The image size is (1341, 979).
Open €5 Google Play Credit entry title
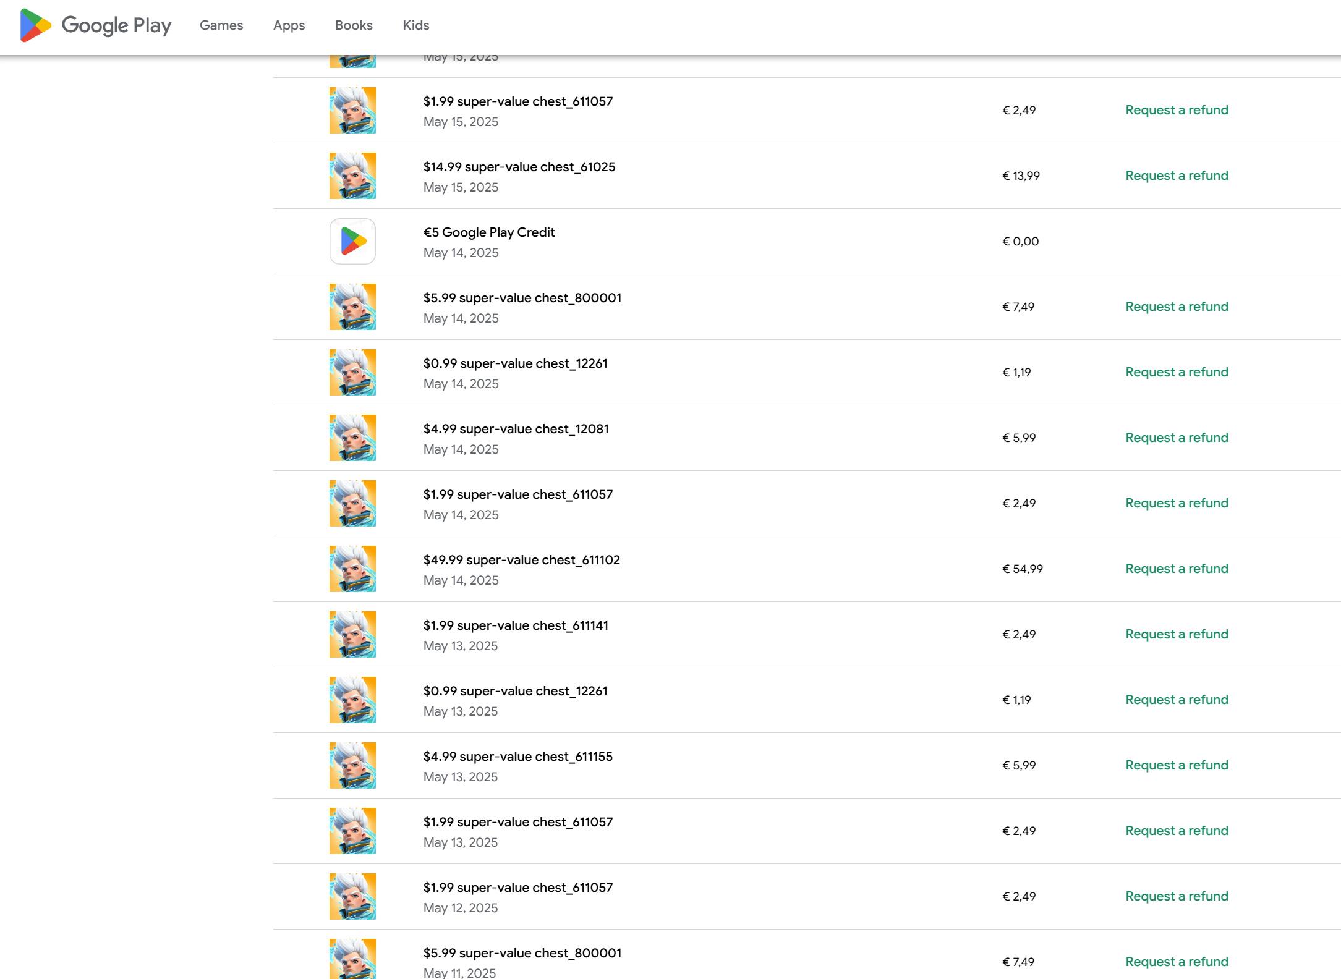[x=488, y=232]
